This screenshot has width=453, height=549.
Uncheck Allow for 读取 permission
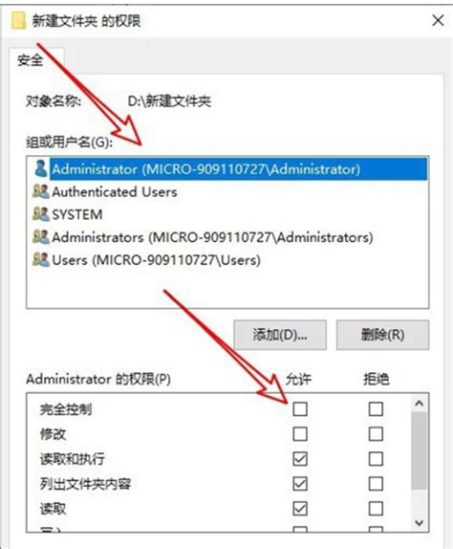click(x=300, y=509)
